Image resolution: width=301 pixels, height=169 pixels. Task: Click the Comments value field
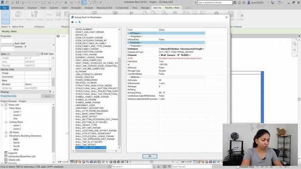37,77
